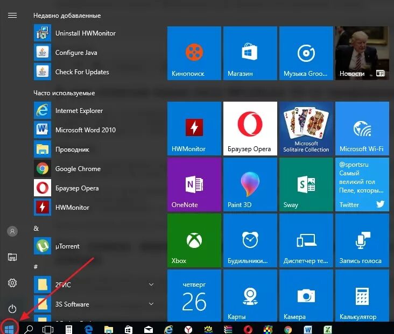The image size is (394, 334).
Task: Open Word from the taskbar
Action: 308,329
